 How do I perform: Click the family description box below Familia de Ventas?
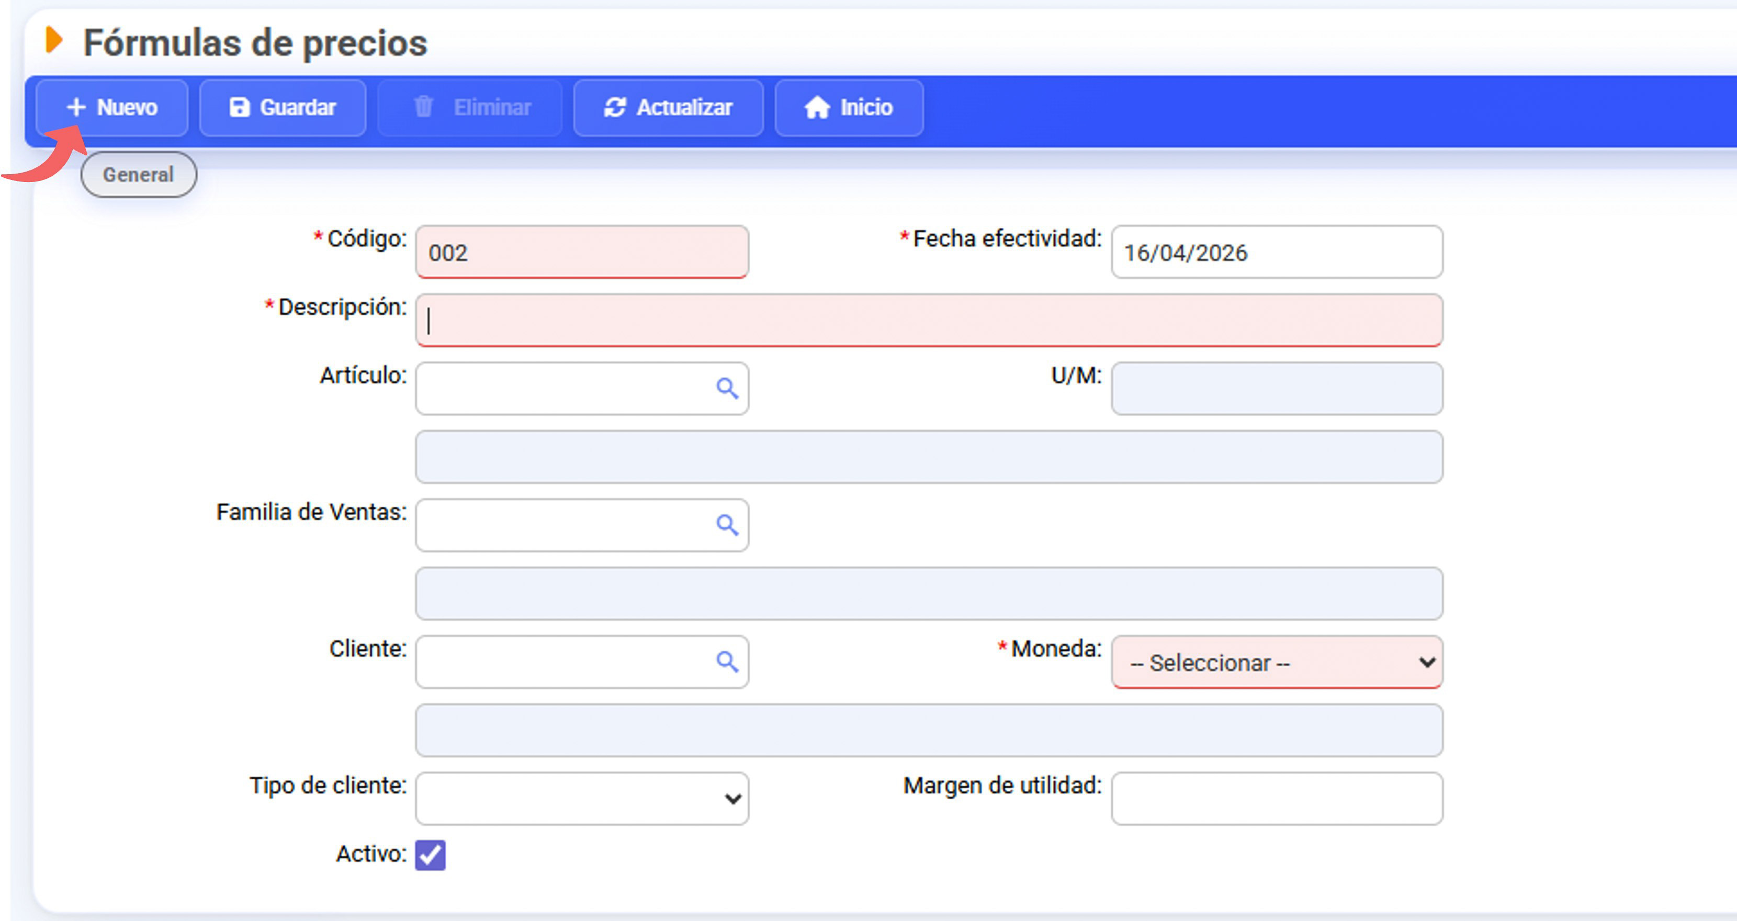point(929,593)
